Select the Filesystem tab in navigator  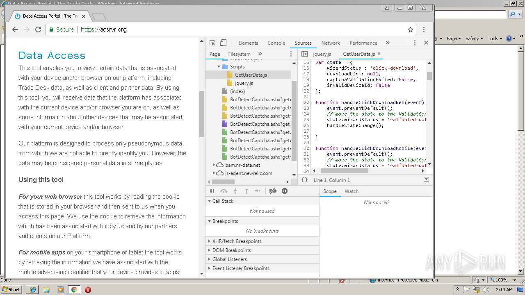point(239,54)
